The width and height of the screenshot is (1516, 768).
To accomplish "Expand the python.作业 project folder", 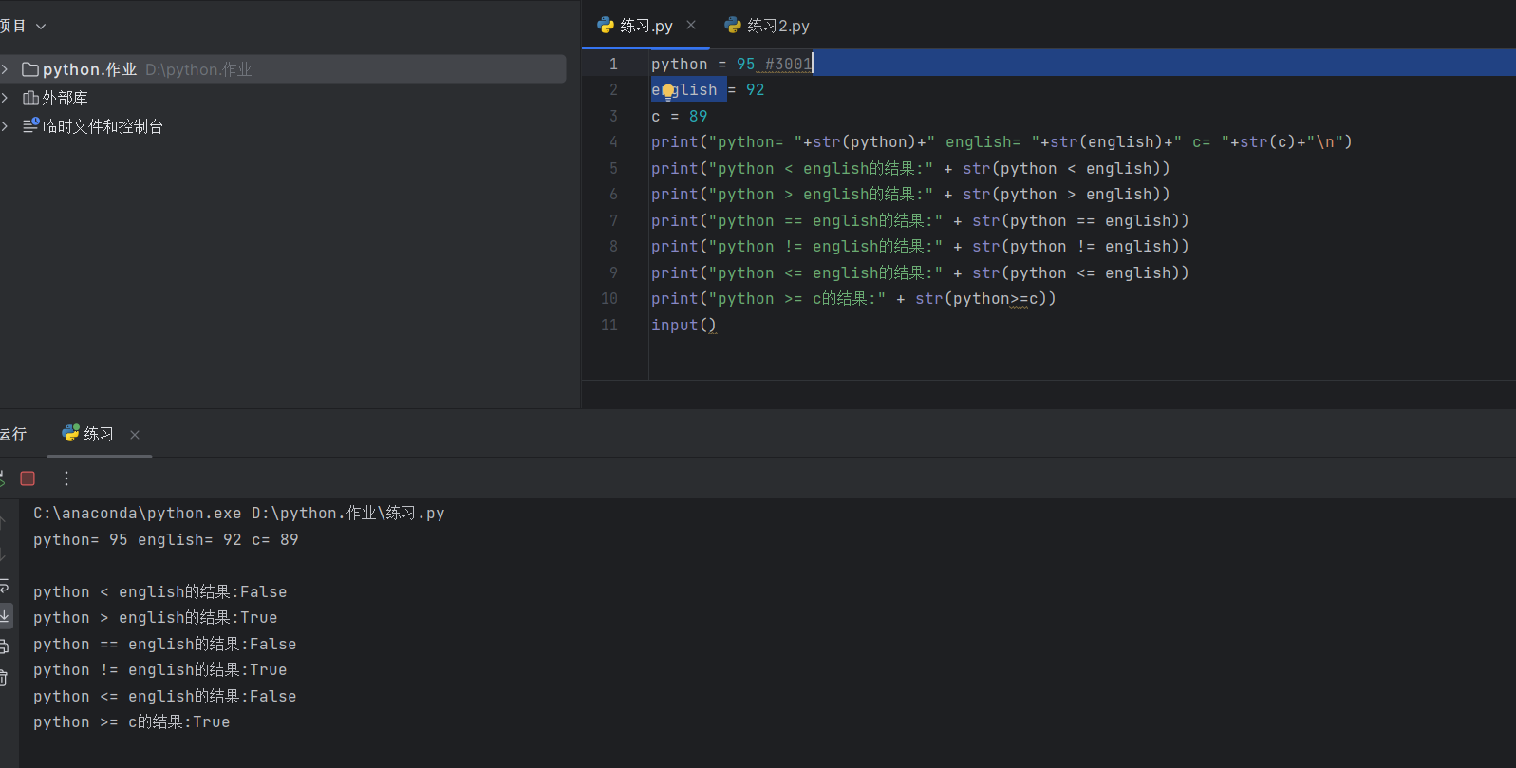I will click(x=5, y=69).
